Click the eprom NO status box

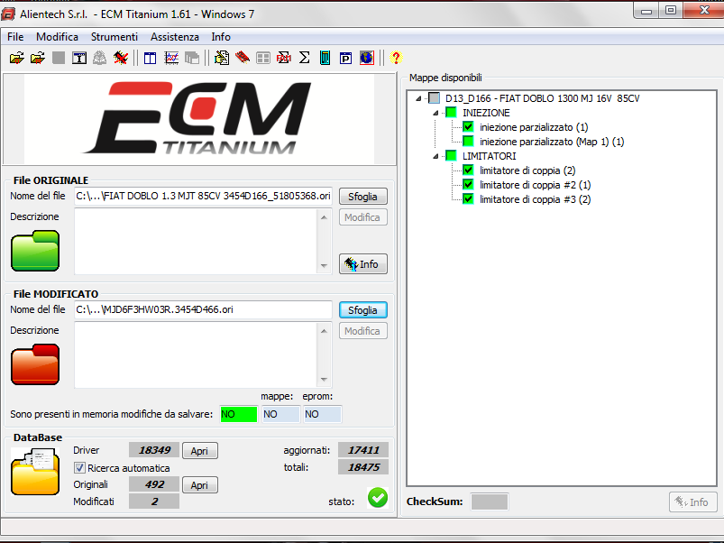[323, 414]
